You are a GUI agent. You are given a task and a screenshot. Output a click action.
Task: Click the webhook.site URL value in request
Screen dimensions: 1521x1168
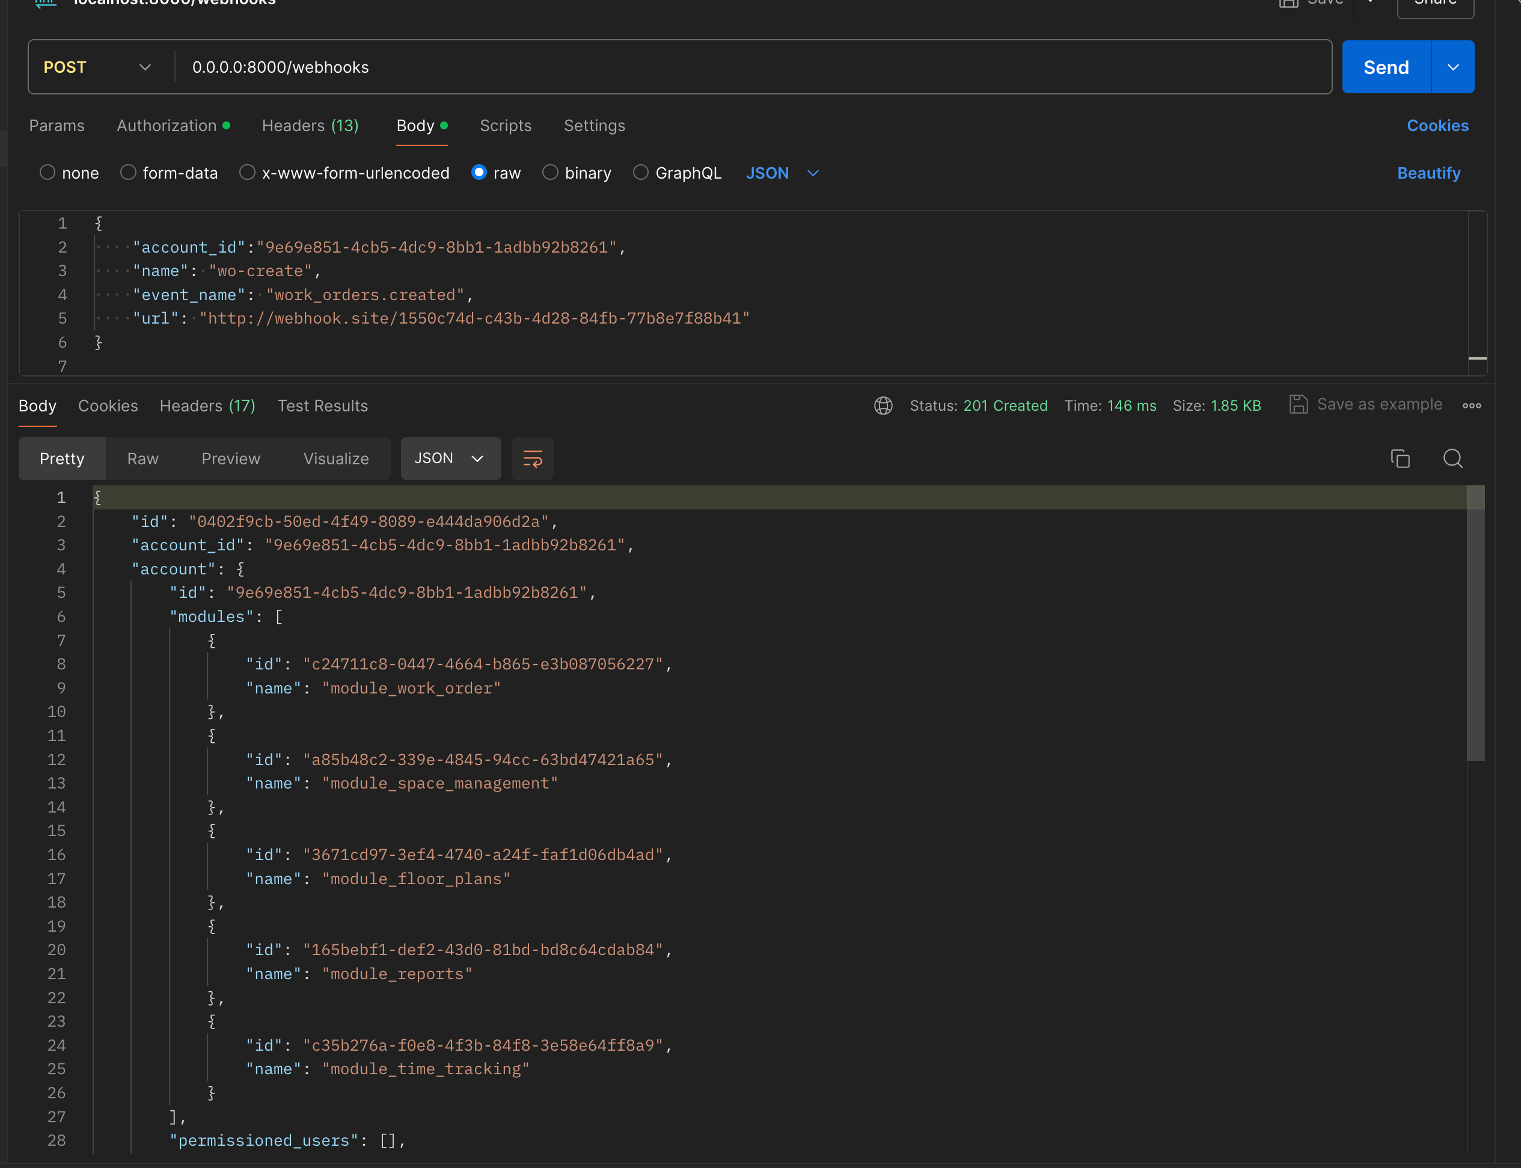pos(474,318)
